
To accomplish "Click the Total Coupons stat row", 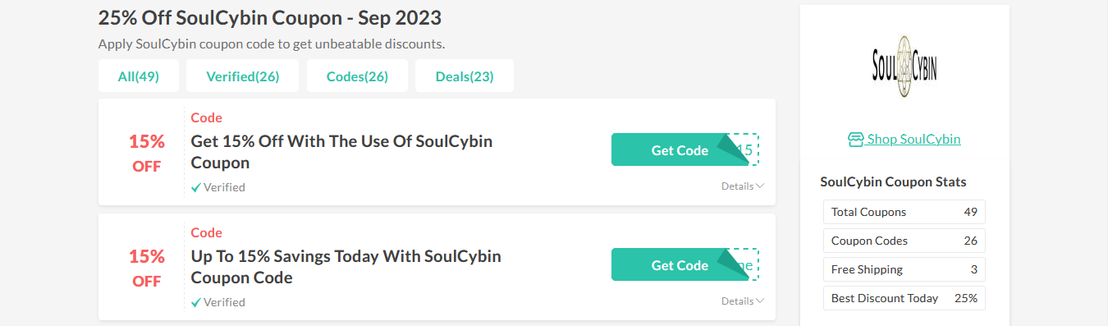I will [x=904, y=212].
